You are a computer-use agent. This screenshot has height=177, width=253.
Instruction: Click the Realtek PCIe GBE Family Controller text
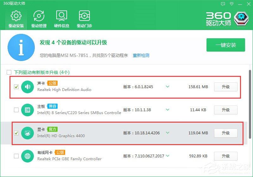(x=69, y=159)
